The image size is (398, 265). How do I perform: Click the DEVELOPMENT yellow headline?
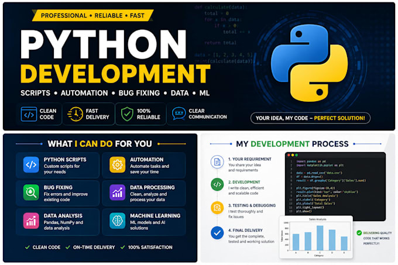click(115, 74)
